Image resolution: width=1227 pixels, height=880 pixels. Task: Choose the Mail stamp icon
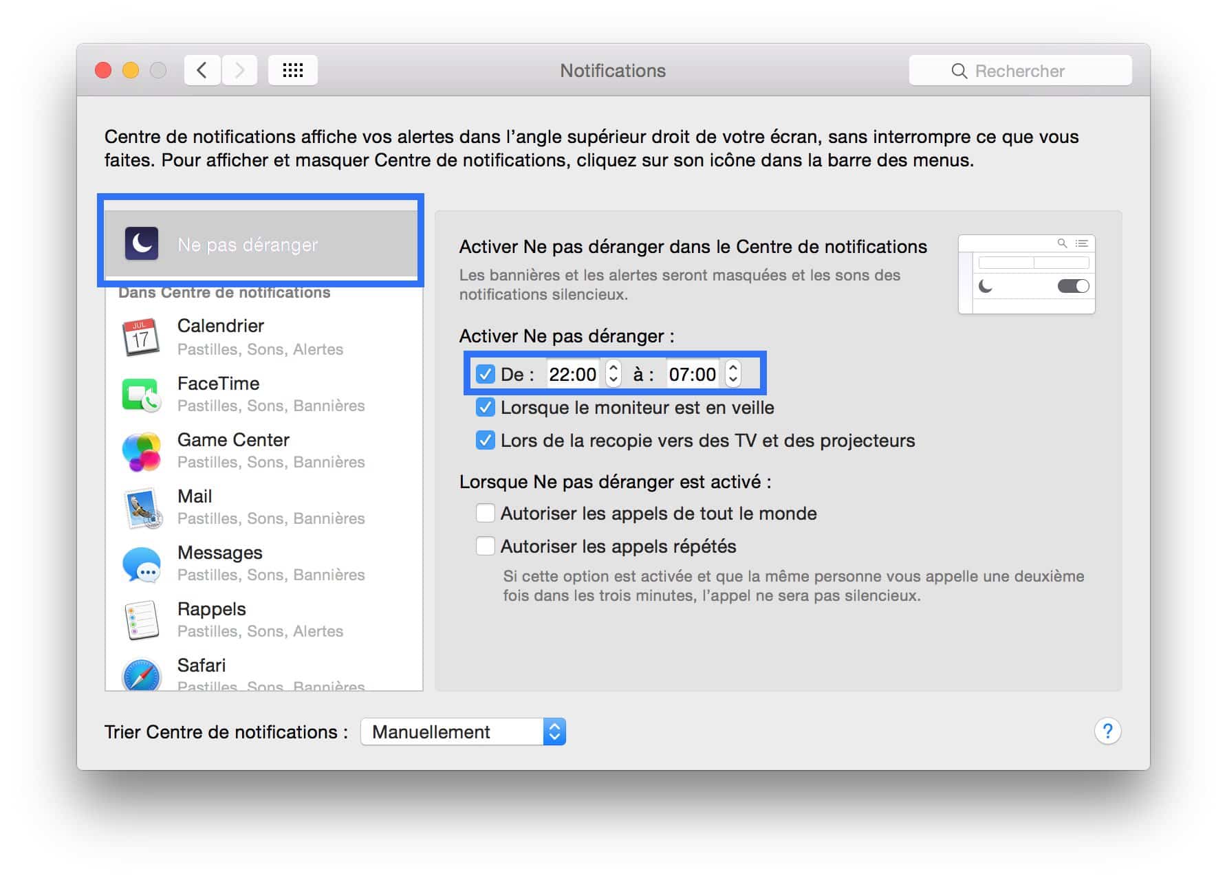click(x=142, y=508)
